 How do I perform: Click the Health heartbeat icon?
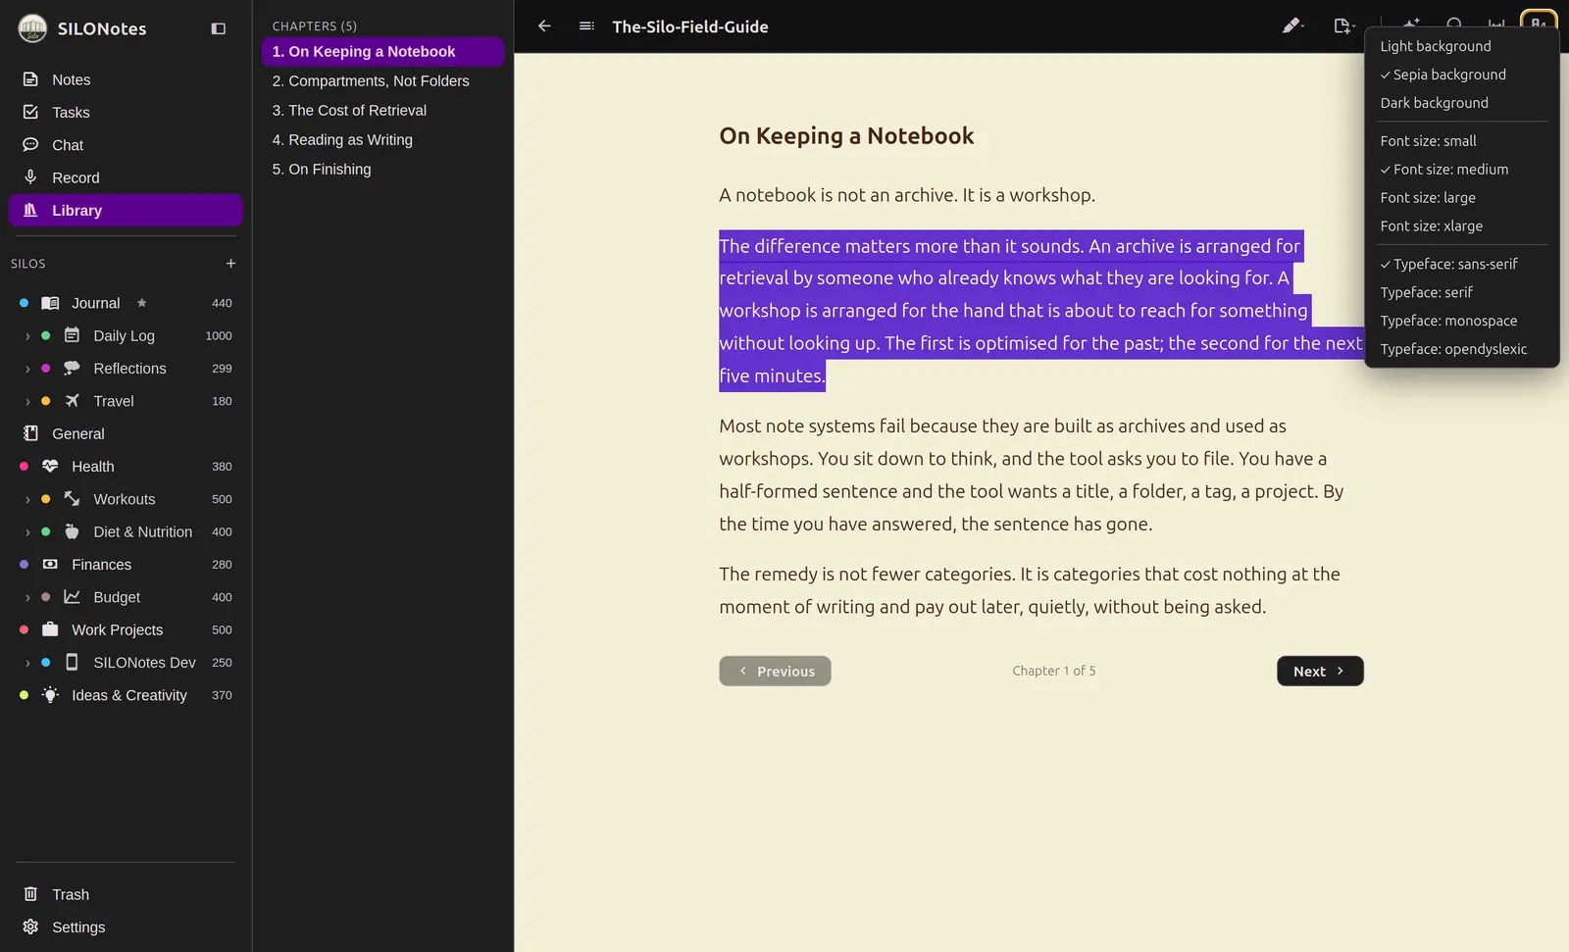[50, 467]
